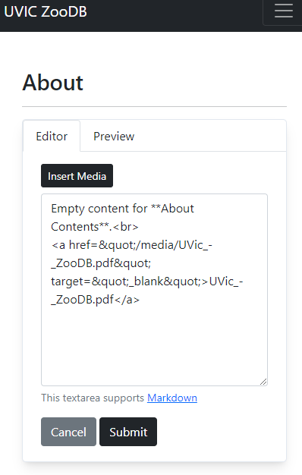Click the '_ZooDB.pdf</a>' last line
Screen dimensions: 302x475
click(x=95, y=299)
